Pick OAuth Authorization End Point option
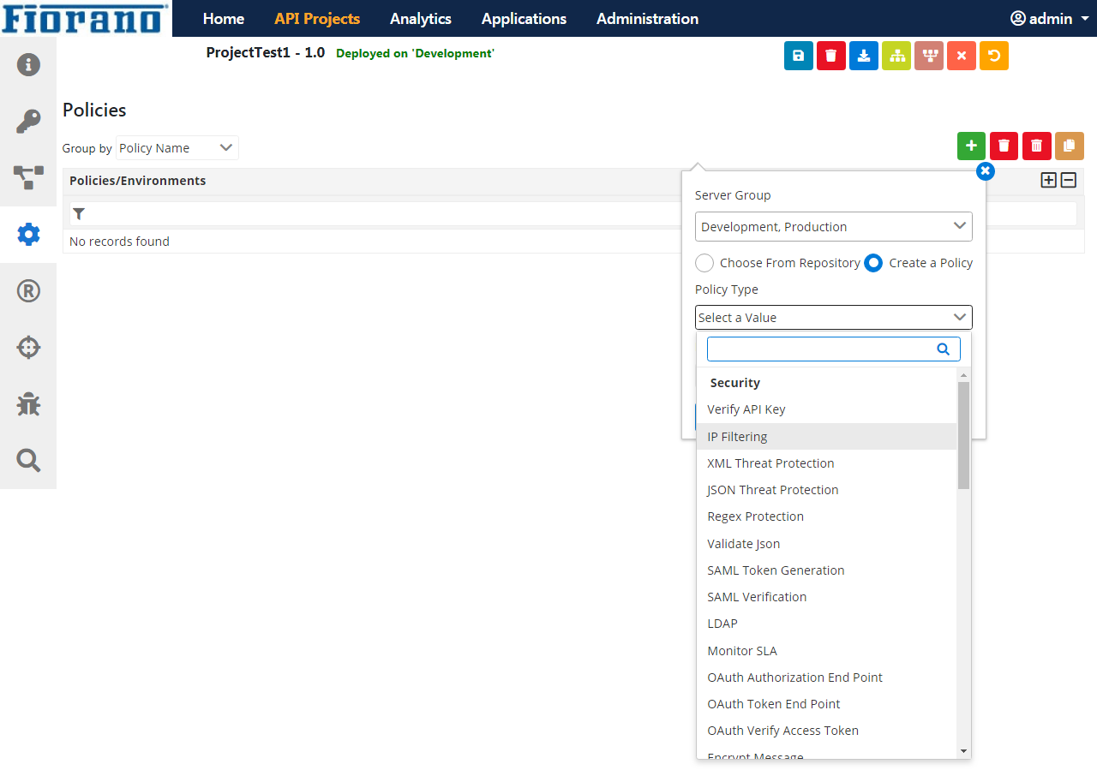Viewport: 1097px width, 782px height. [827, 678]
